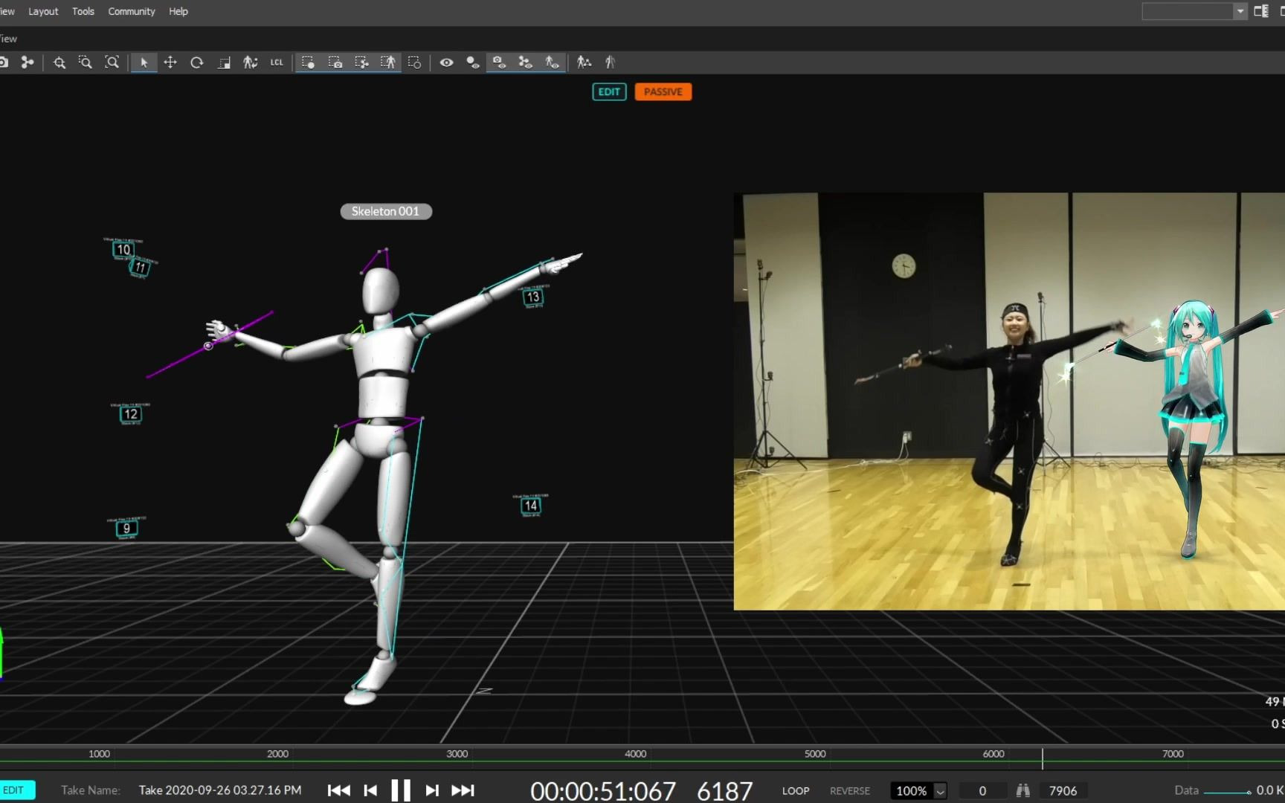Toggle rigid body visibility icon
Screen dimensions: 1285x803
coord(526,62)
